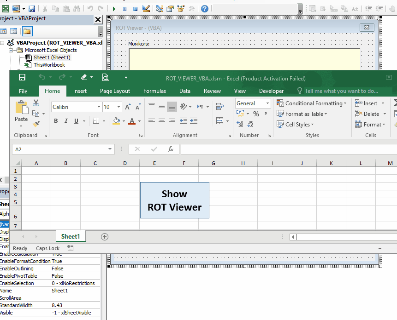Toggle Folders view in Project Explorer
The height and width of the screenshot is (320, 397).
[x=27, y=31]
